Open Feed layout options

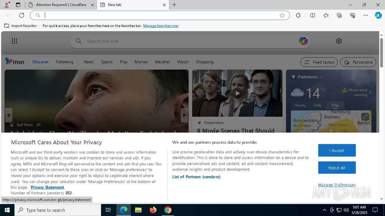(319, 62)
